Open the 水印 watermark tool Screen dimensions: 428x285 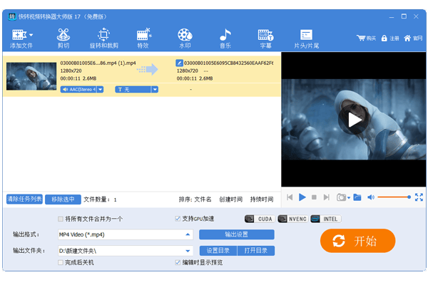click(x=185, y=38)
